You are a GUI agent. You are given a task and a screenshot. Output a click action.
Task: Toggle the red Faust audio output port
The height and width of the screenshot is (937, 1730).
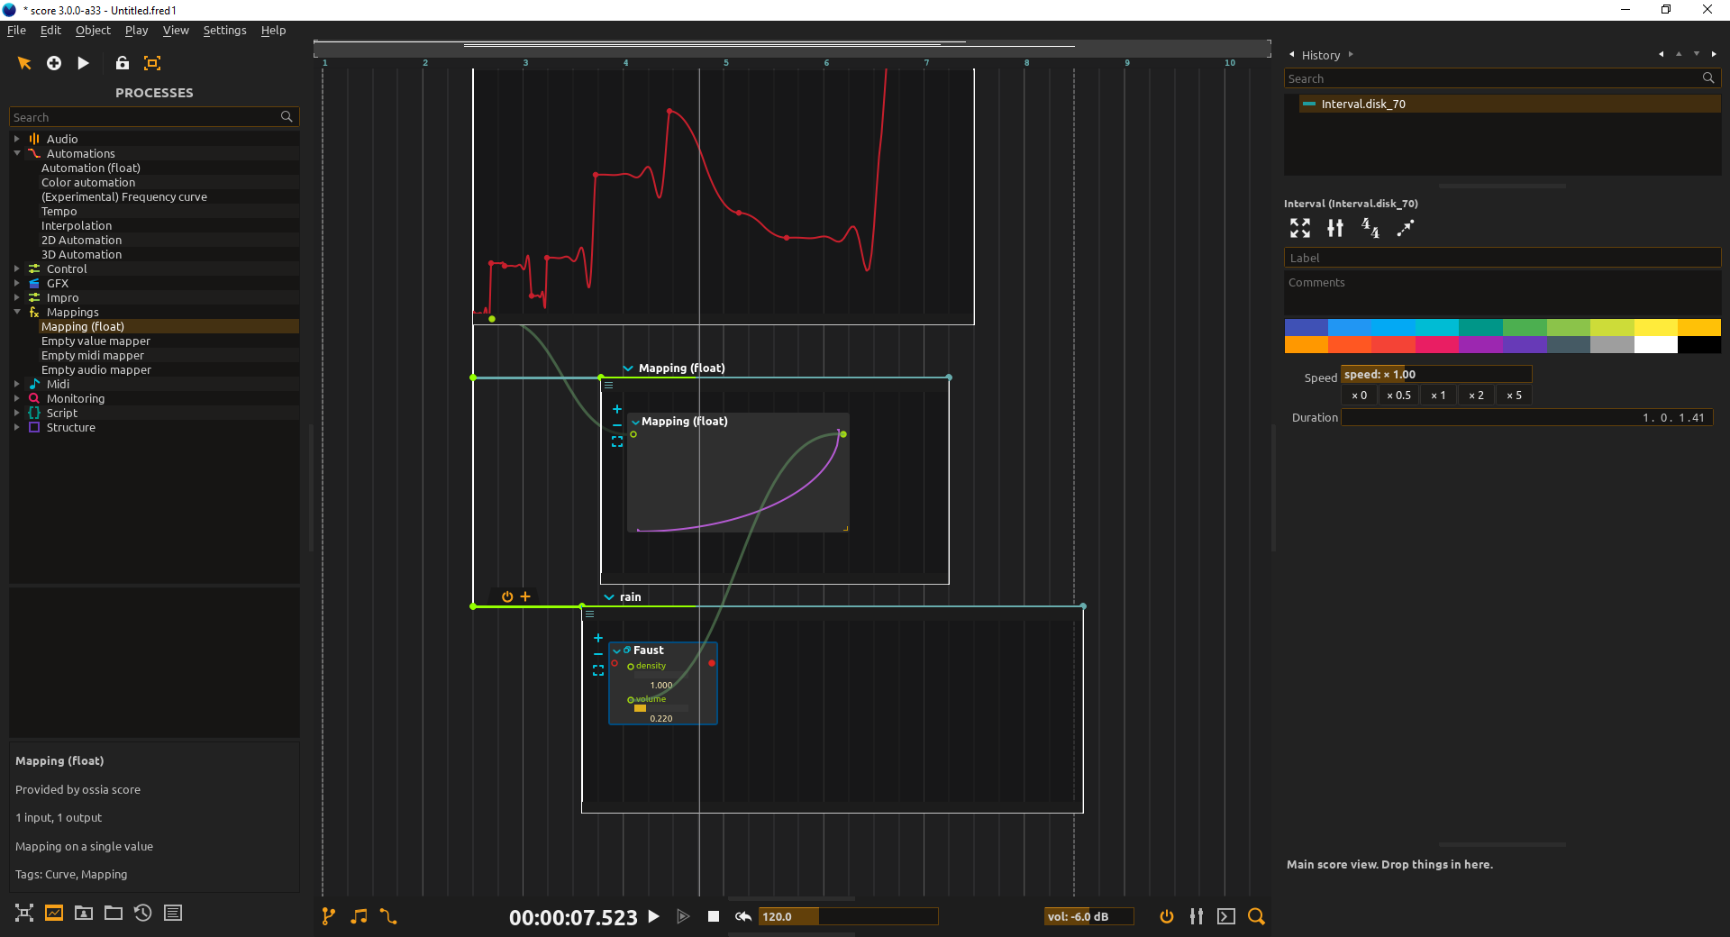coord(712,663)
